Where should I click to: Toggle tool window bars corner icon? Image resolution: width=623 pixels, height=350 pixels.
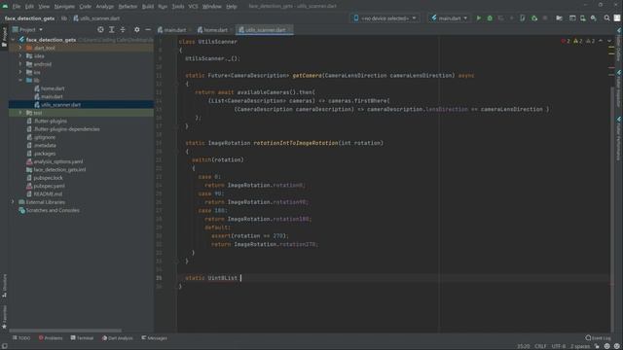[x=4, y=346]
